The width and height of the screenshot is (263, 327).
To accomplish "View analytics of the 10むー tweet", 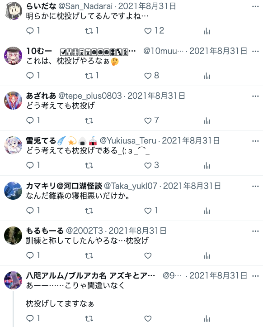I will coord(207,76).
